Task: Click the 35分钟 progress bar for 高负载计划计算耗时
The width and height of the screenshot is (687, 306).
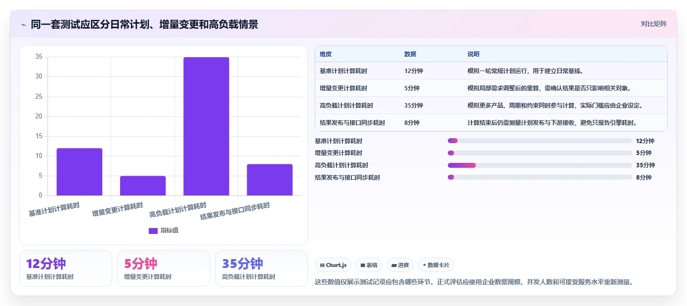Action: coord(540,165)
